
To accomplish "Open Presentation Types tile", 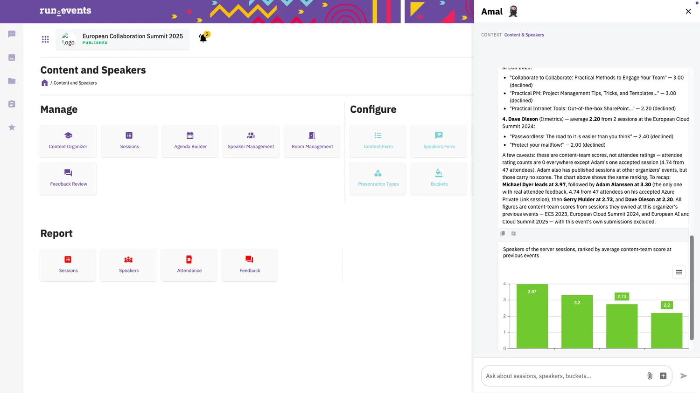I will pos(378,178).
